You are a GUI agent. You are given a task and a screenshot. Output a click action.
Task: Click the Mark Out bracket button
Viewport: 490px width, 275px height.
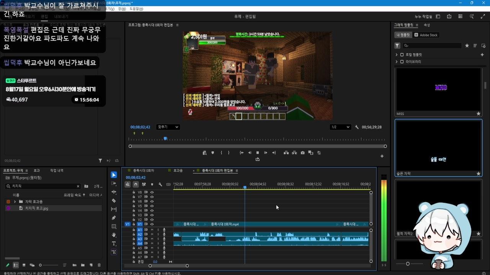click(x=229, y=153)
